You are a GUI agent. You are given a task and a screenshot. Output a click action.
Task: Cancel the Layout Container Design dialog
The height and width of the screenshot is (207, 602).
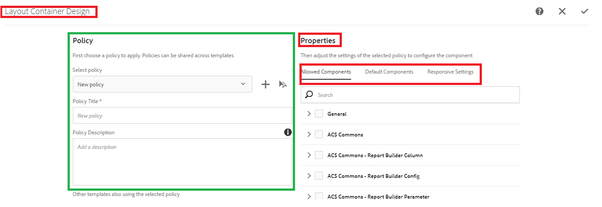click(562, 11)
